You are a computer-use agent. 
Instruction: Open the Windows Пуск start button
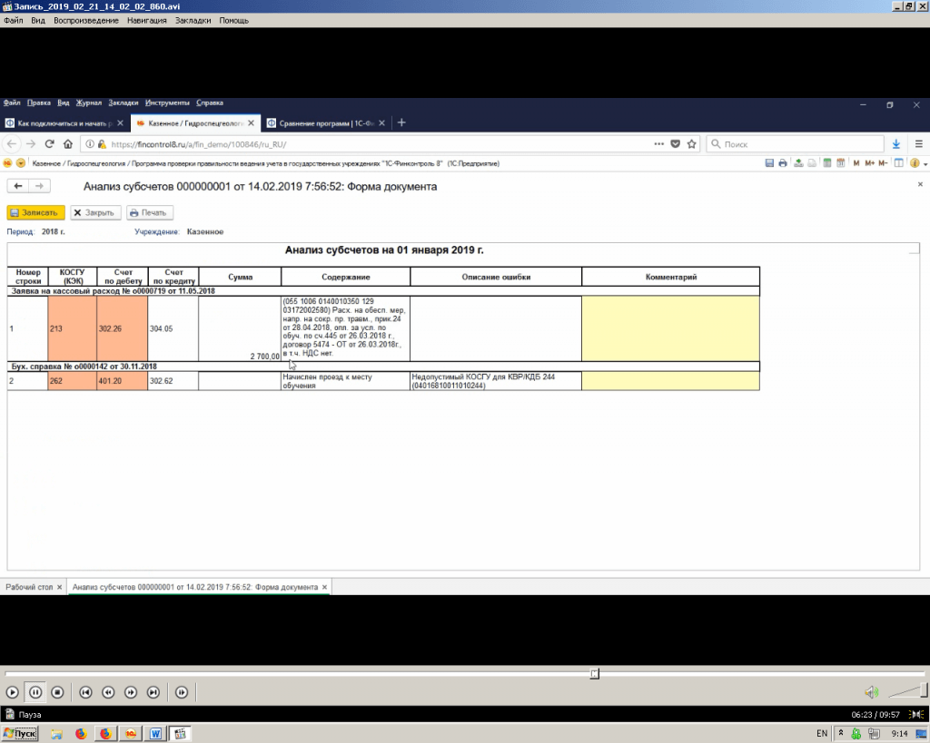click(x=20, y=733)
